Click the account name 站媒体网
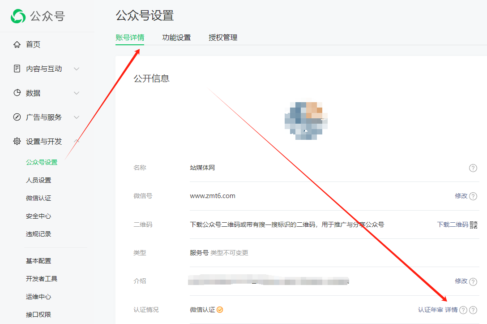The height and width of the screenshot is (324, 487). pyautogui.click(x=202, y=168)
